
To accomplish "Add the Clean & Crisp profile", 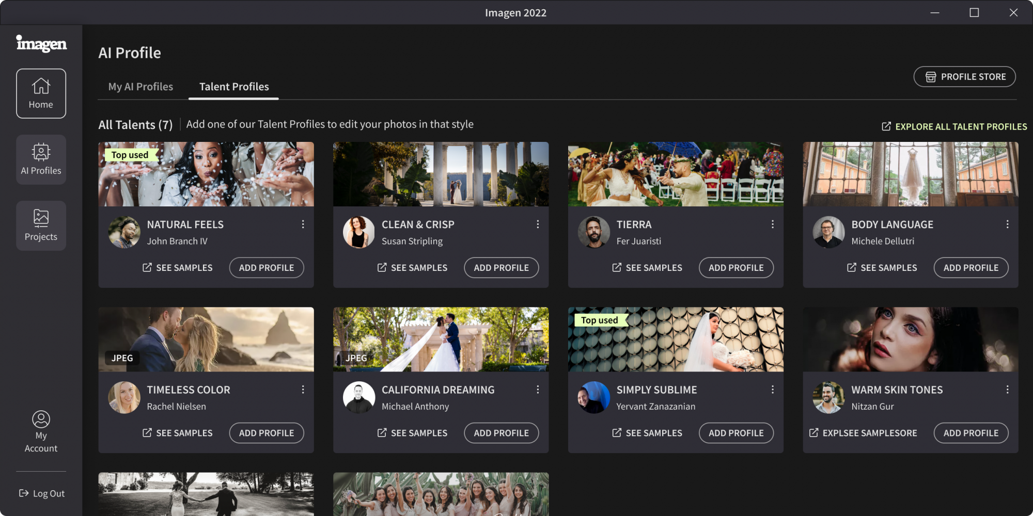I will click(501, 267).
